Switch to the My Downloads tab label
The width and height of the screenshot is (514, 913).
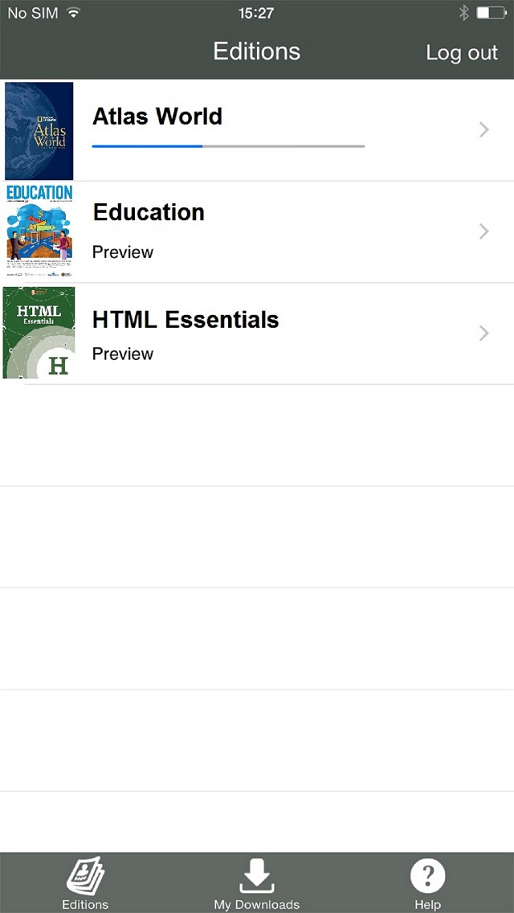pyautogui.click(x=257, y=905)
